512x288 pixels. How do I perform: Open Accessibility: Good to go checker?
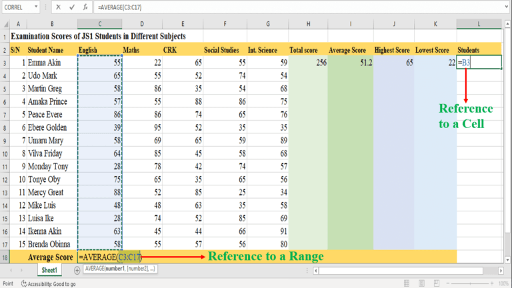(x=48, y=284)
